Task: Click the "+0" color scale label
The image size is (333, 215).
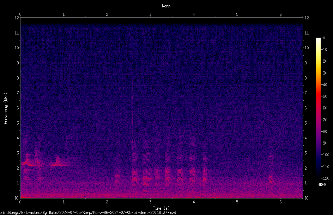Action: pyautogui.click(x=323, y=38)
